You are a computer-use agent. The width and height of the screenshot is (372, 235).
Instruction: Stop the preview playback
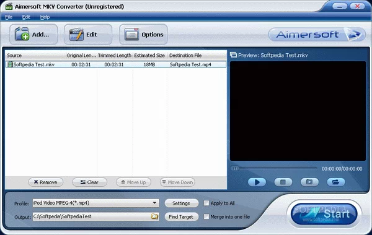(x=283, y=182)
